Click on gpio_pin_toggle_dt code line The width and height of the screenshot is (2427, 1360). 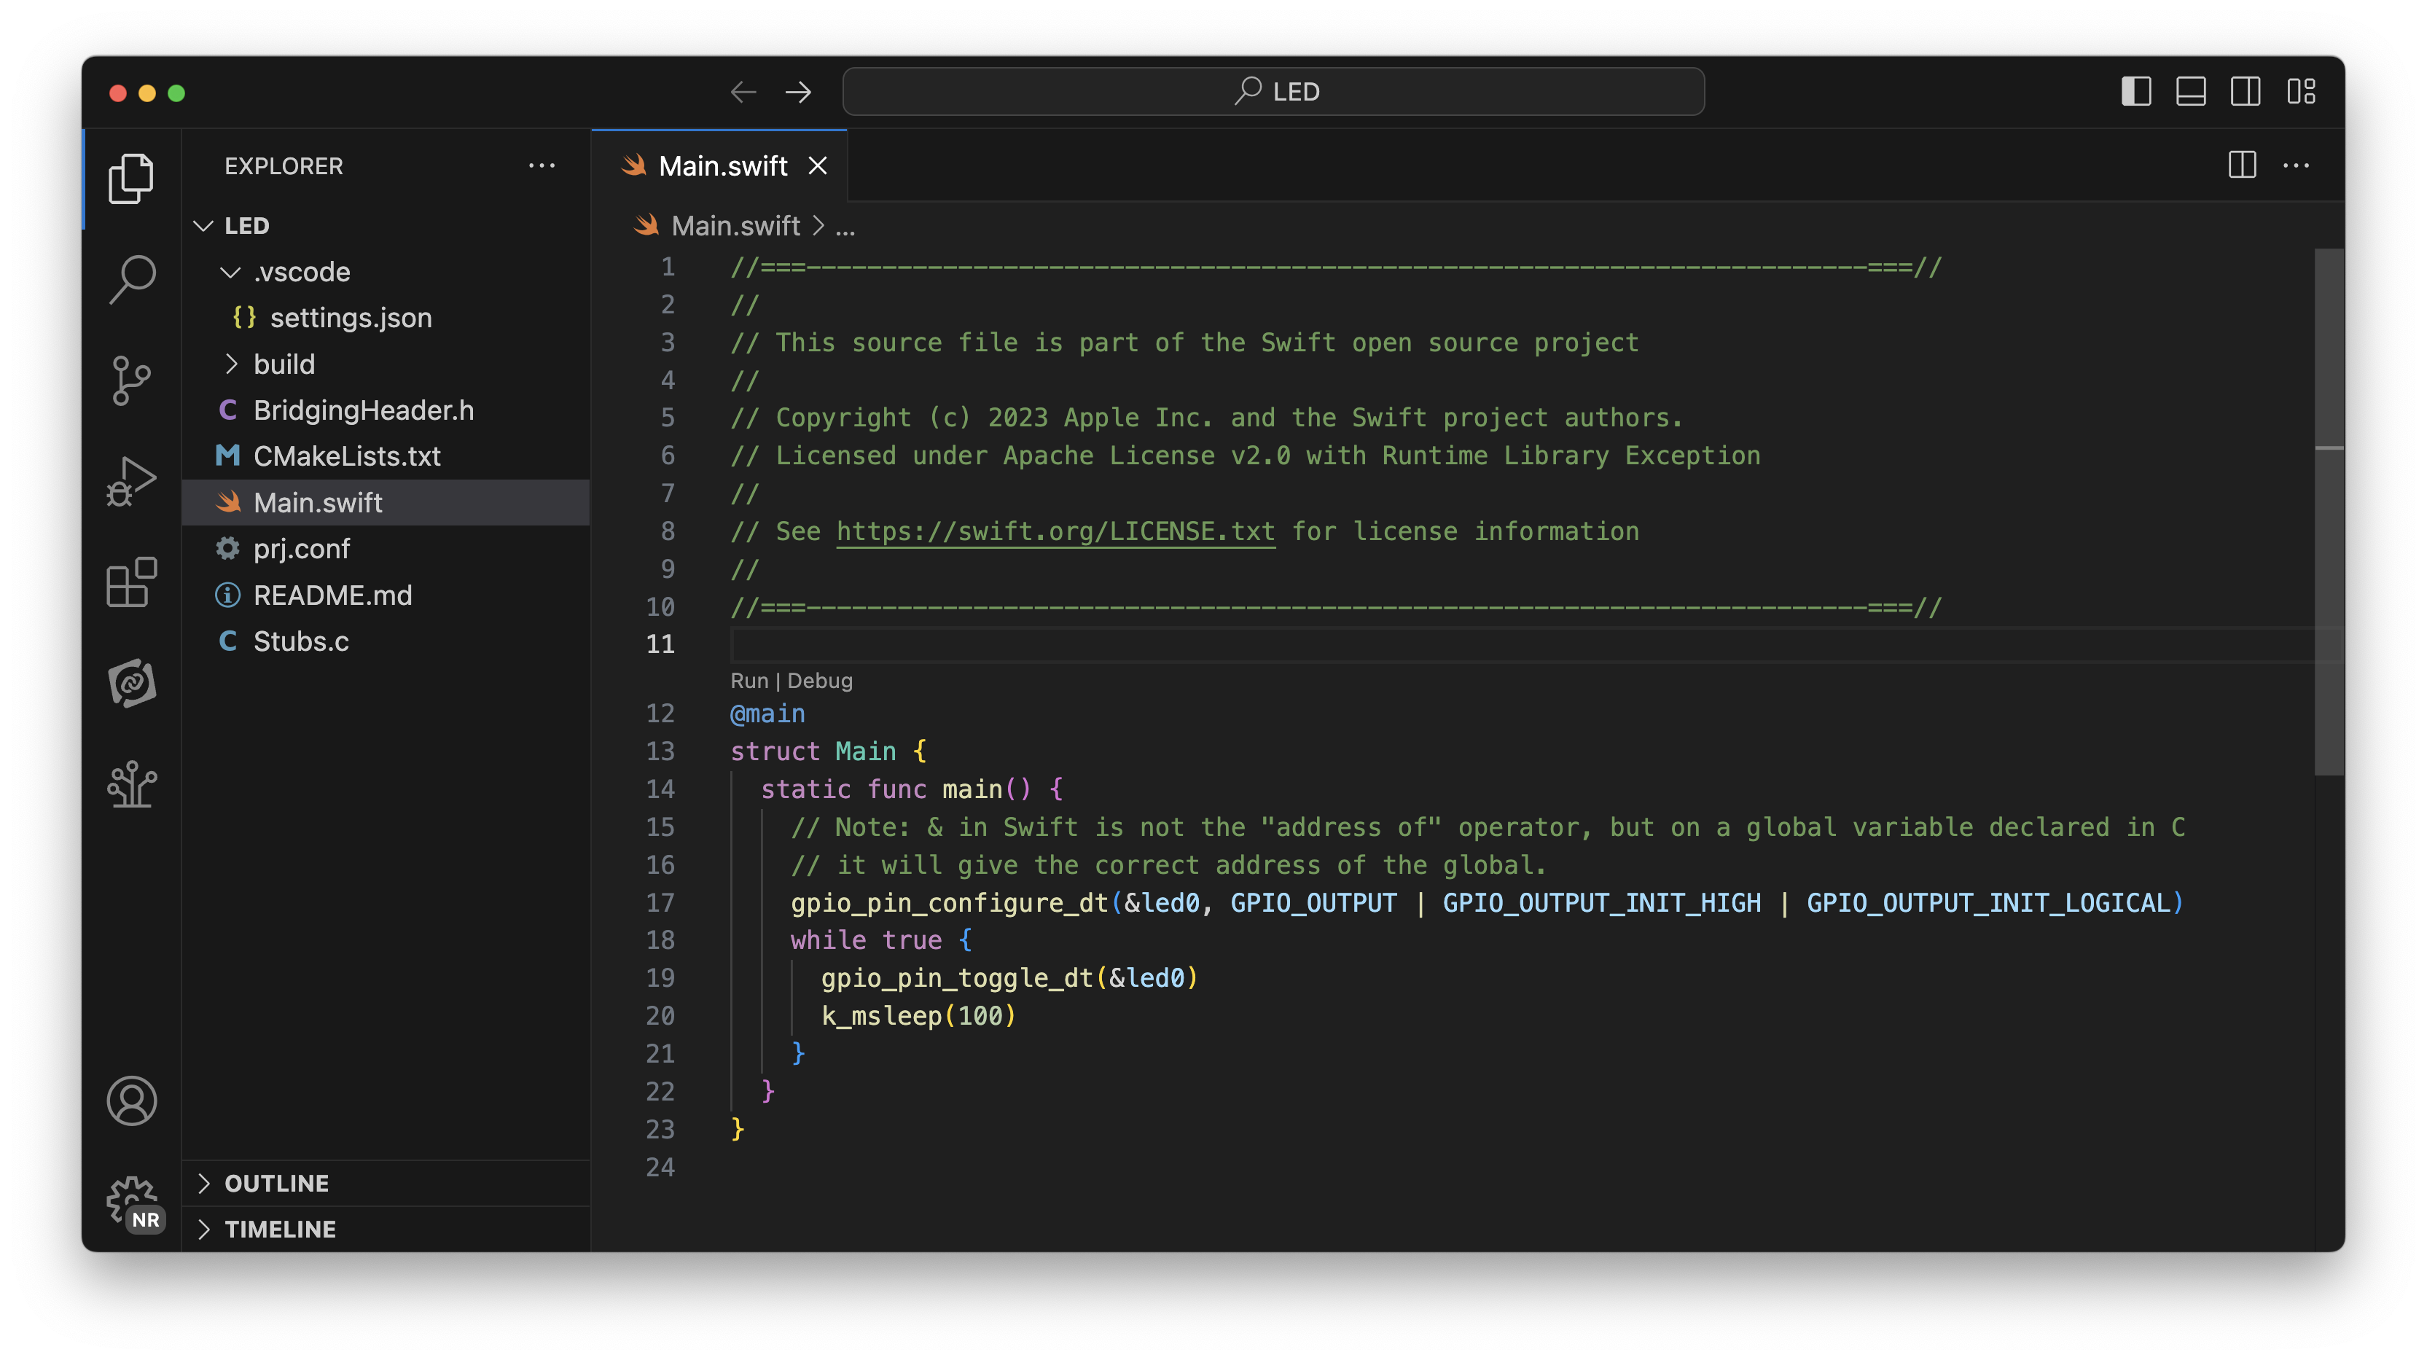(x=1009, y=978)
